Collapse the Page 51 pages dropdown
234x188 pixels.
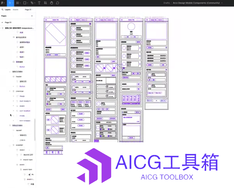[29, 10]
